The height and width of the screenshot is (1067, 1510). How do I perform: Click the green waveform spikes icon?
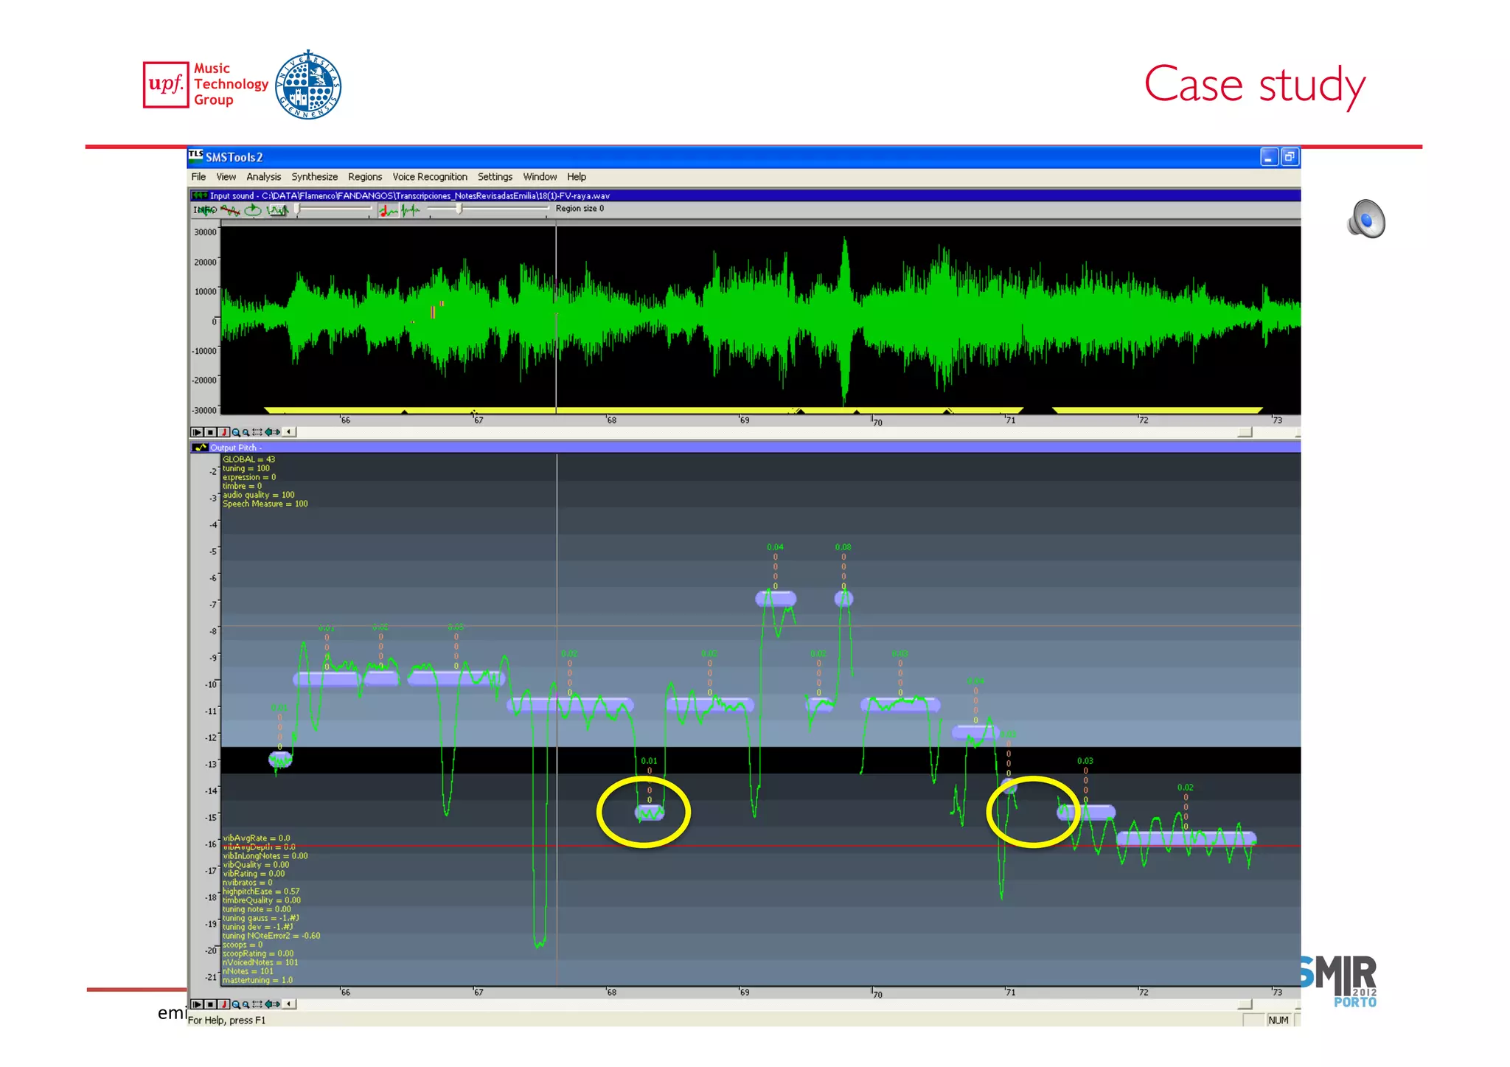point(411,211)
